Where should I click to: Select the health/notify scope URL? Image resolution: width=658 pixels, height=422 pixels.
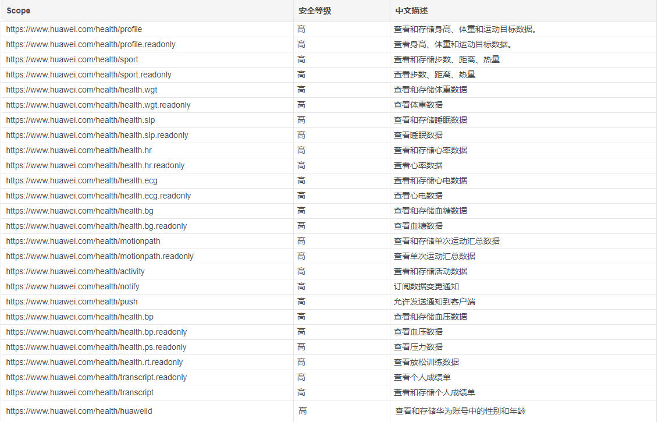tap(73, 286)
